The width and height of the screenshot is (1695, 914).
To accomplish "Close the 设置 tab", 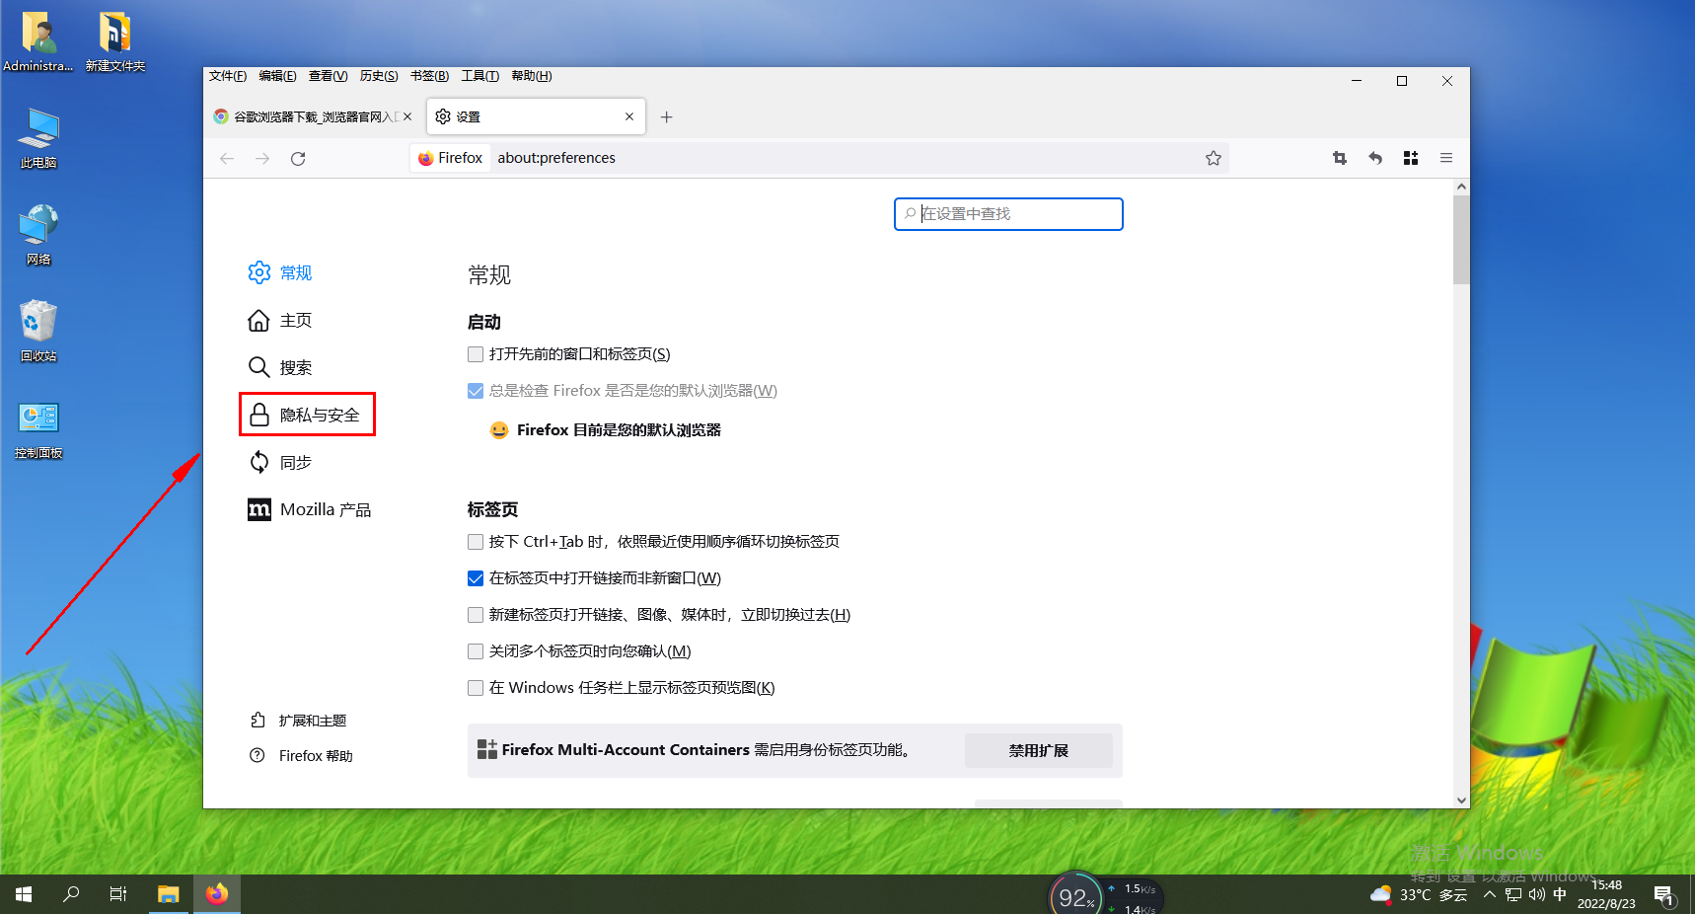I will tap(629, 116).
